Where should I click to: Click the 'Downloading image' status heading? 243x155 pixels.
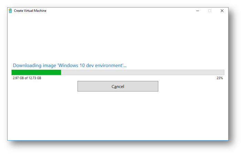(x=70, y=65)
